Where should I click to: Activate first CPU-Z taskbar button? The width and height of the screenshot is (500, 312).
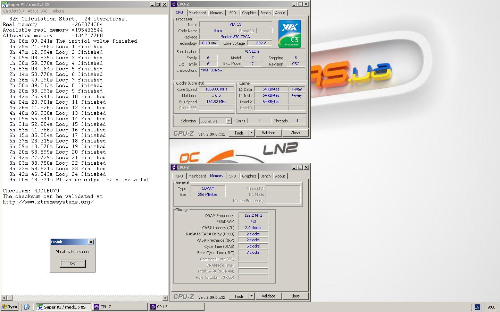pyautogui.click(x=120, y=307)
